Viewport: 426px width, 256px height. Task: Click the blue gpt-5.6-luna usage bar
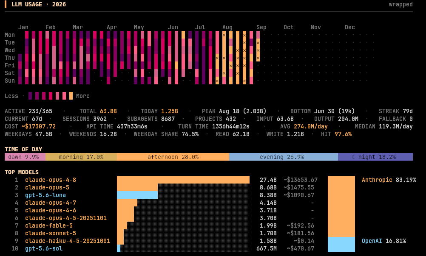point(137,195)
